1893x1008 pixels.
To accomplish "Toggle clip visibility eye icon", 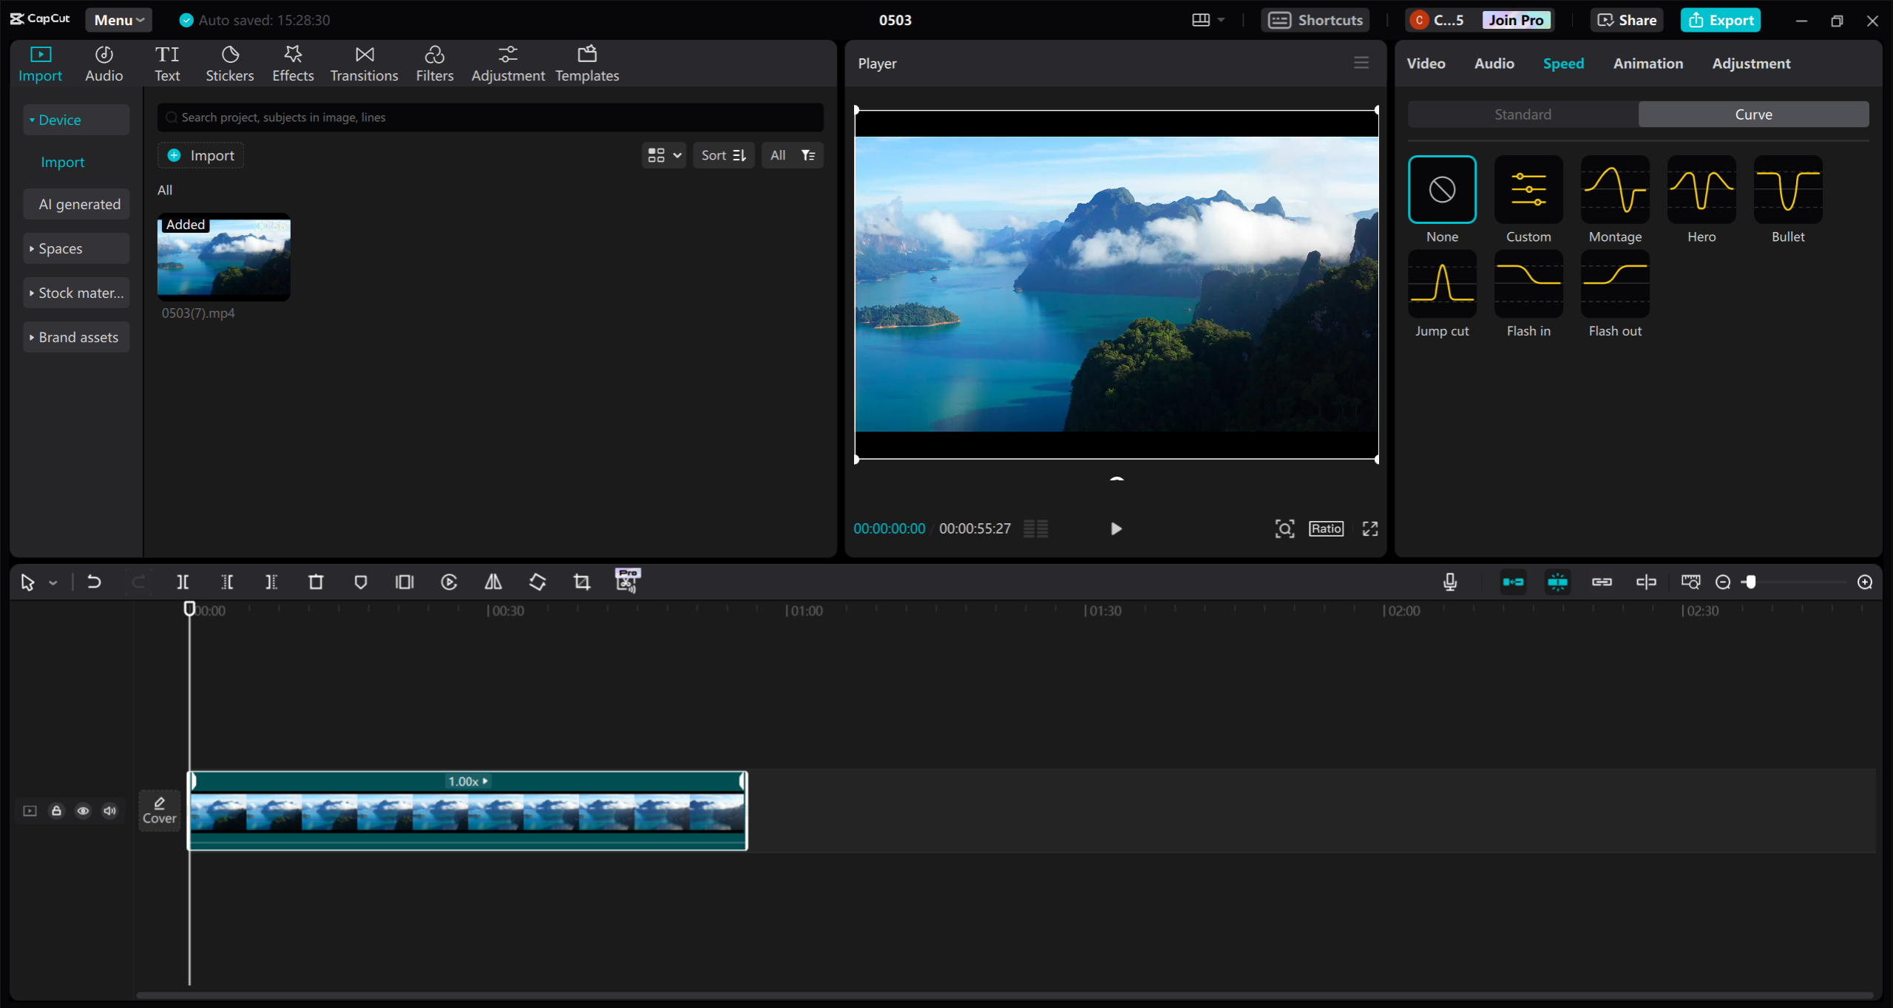I will (83, 811).
